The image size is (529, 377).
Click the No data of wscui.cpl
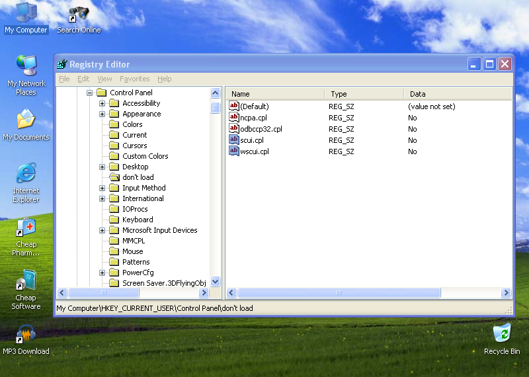tap(412, 151)
